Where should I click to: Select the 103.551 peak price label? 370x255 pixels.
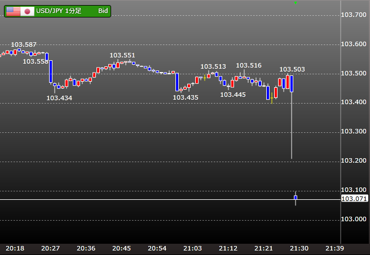click(x=122, y=55)
